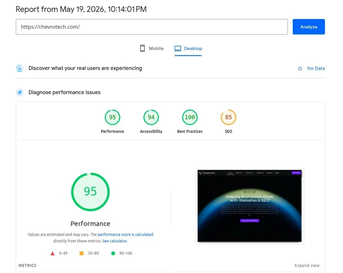Select the Accessibility score gauge 94

point(151,117)
